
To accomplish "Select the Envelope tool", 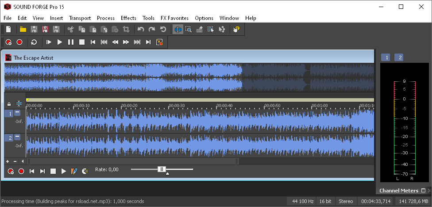I will [222, 29].
